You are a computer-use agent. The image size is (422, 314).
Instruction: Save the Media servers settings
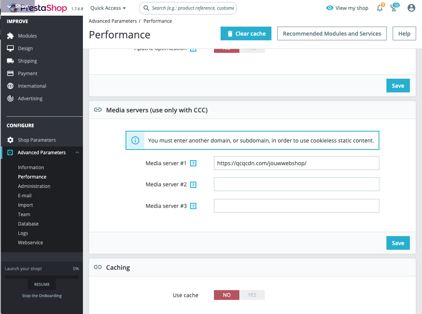point(398,243)
